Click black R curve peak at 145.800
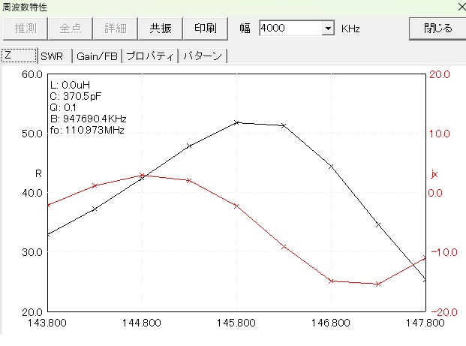 tap(236, 122)
